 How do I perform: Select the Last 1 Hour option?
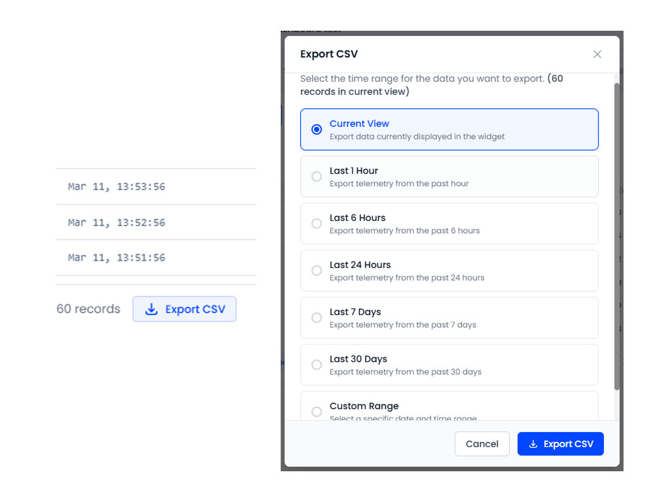pos(317,176)
